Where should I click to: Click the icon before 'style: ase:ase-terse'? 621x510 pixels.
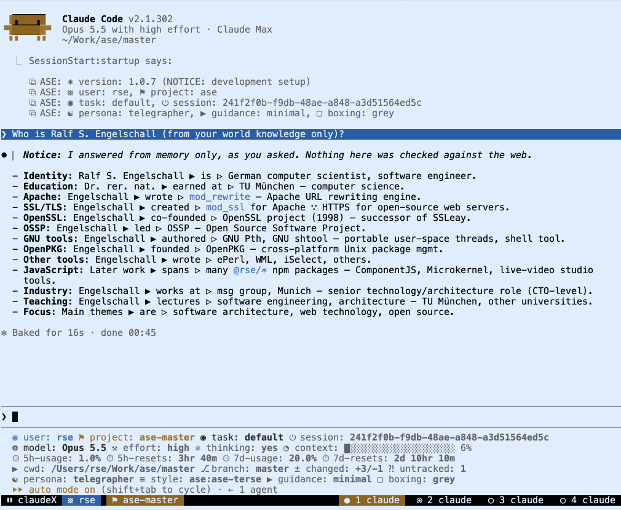click(142, 479)
